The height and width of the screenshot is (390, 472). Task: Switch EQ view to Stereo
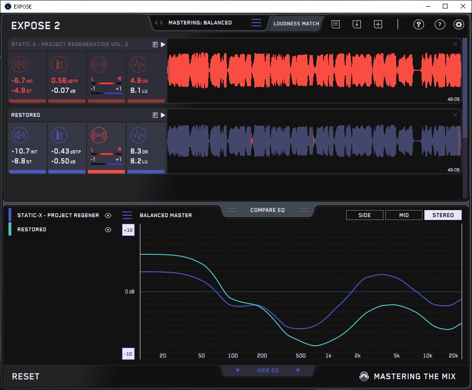point(443,215)
